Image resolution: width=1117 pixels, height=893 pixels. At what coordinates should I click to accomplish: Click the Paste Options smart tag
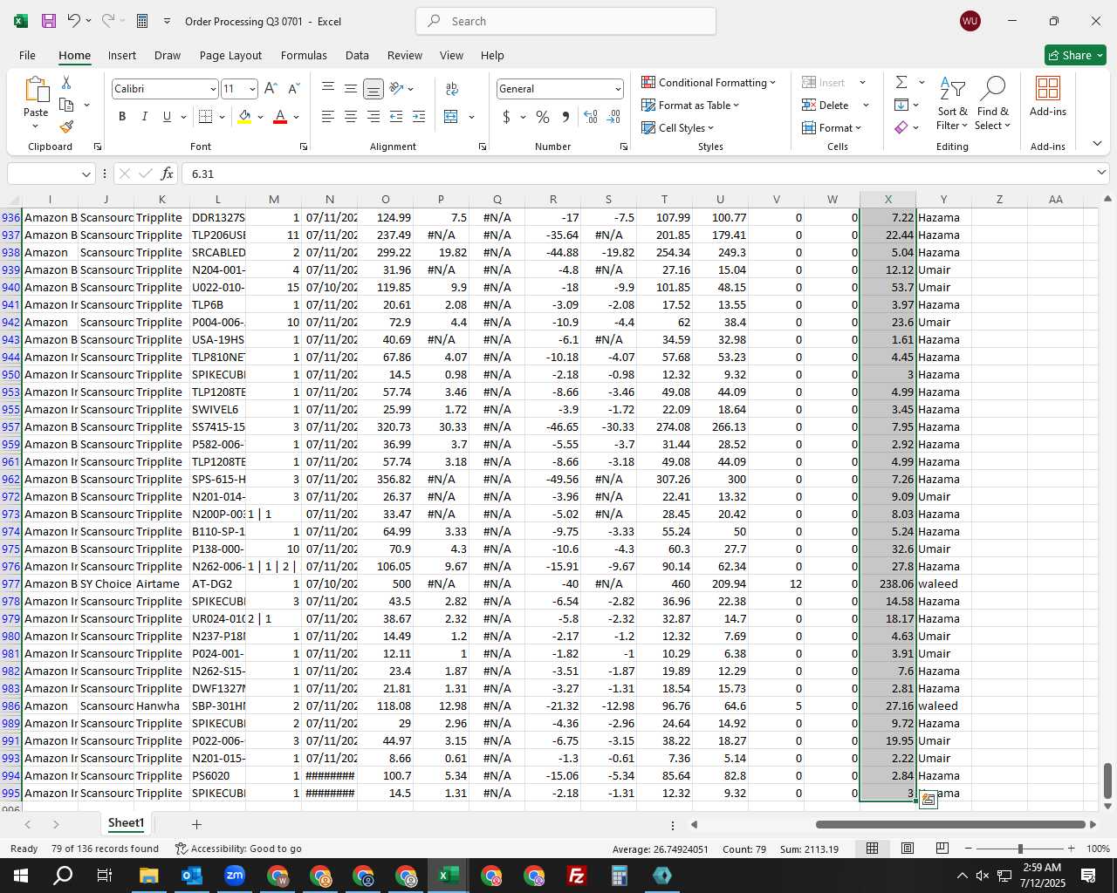click(928, 800)
